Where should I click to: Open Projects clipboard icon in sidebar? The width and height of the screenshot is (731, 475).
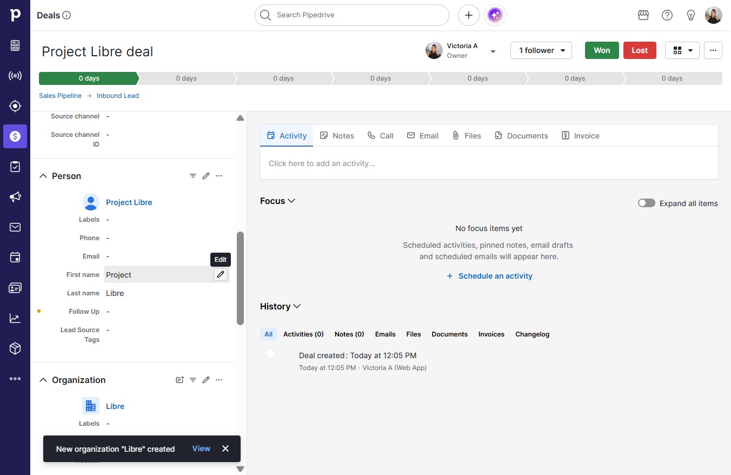tap(15, 167)
